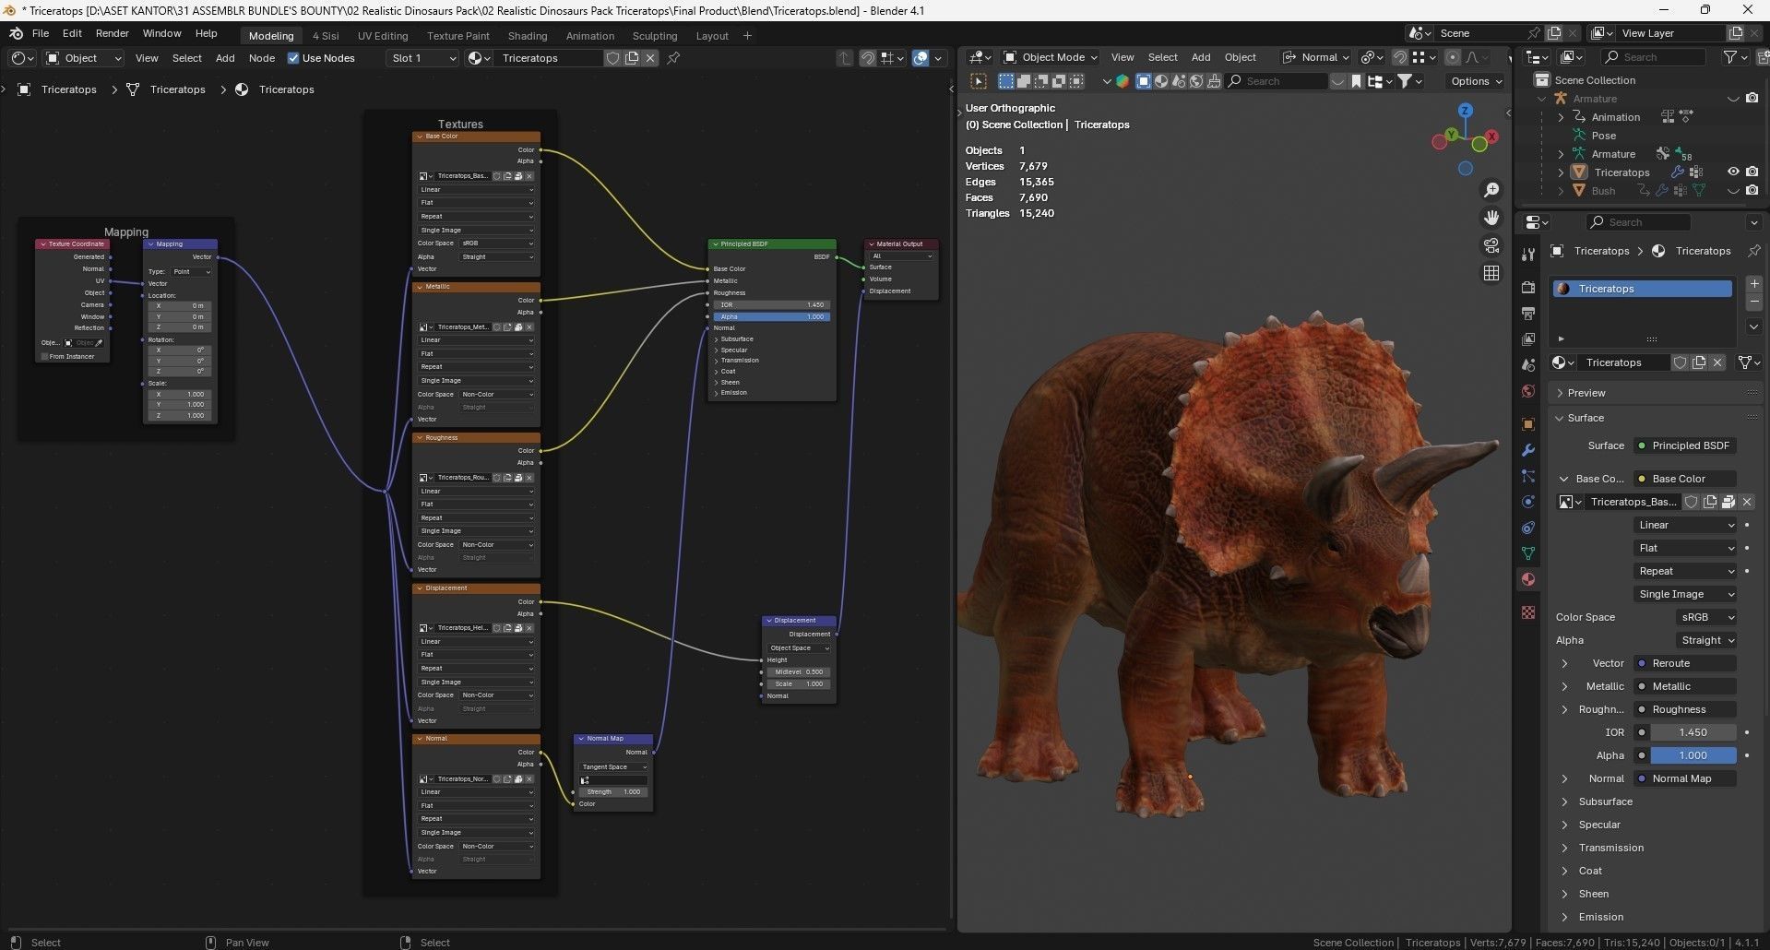The image size is (1770, 950).
Task: Open the Alpha Straight dropdown in Properties
Action: coord(1707,640)
